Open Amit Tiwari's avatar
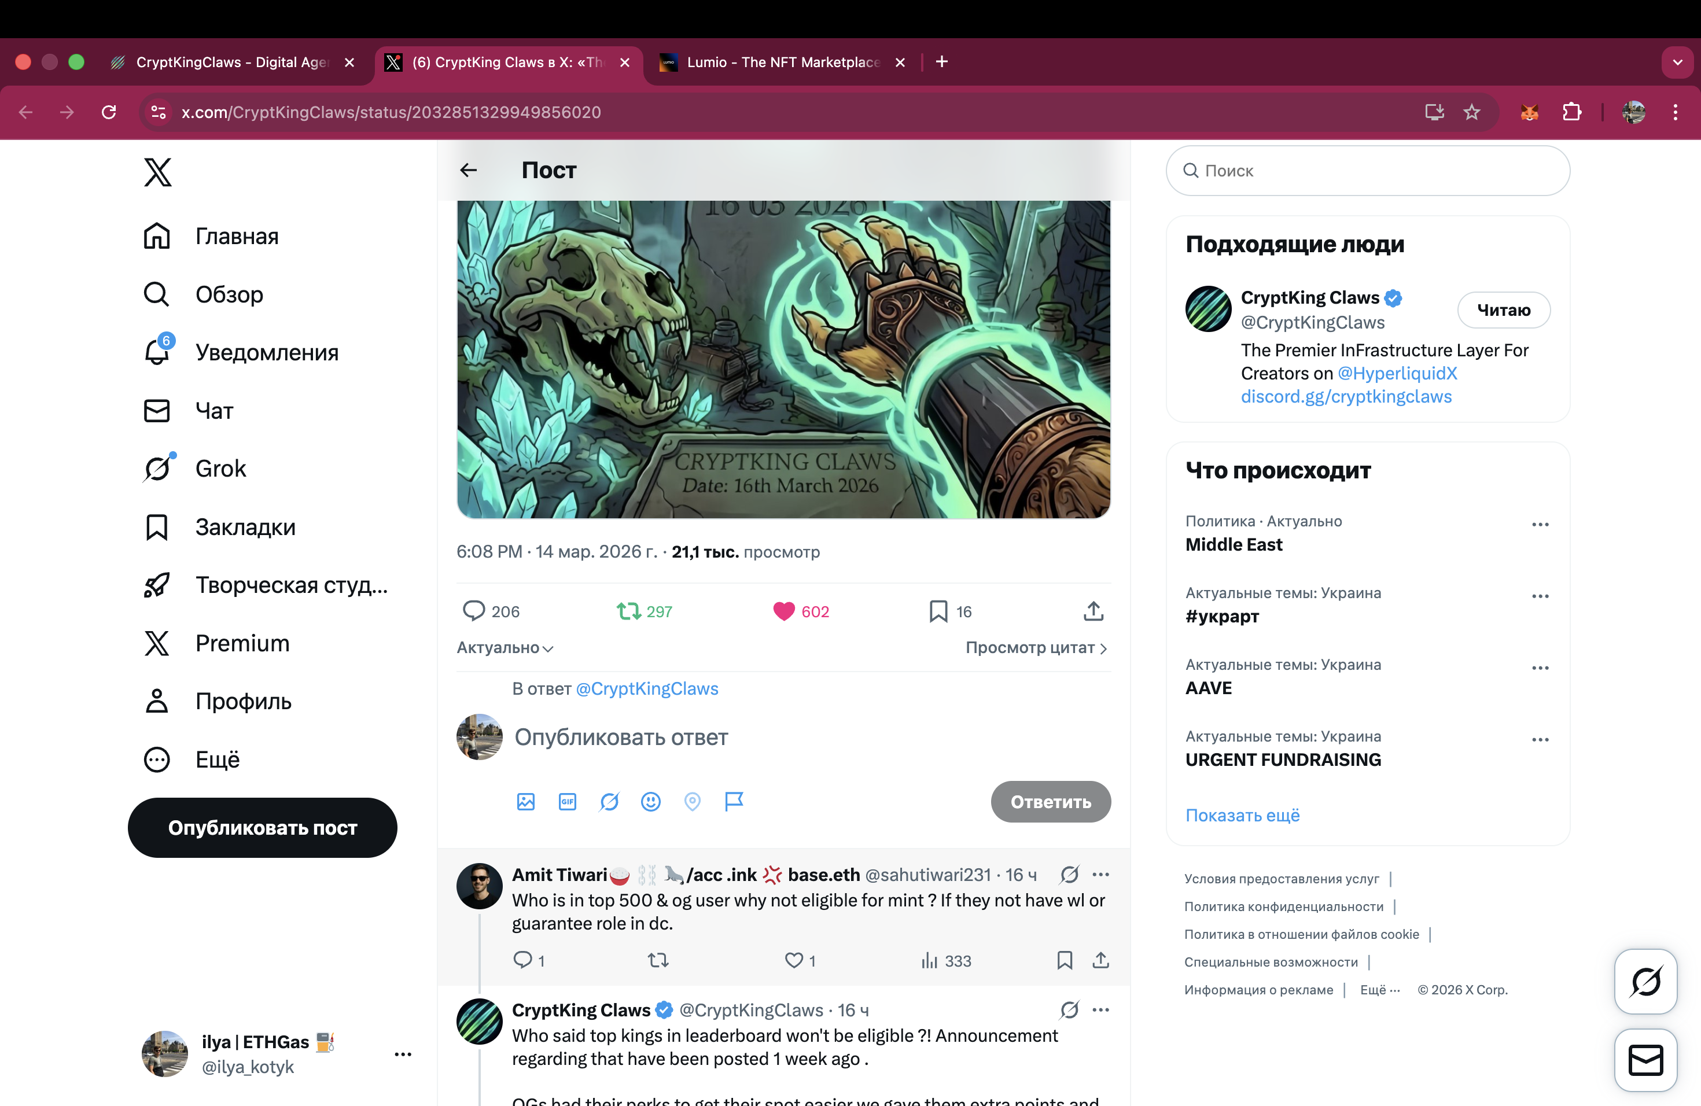This screenshot has height=1106, width=1701. pos(480,886)
